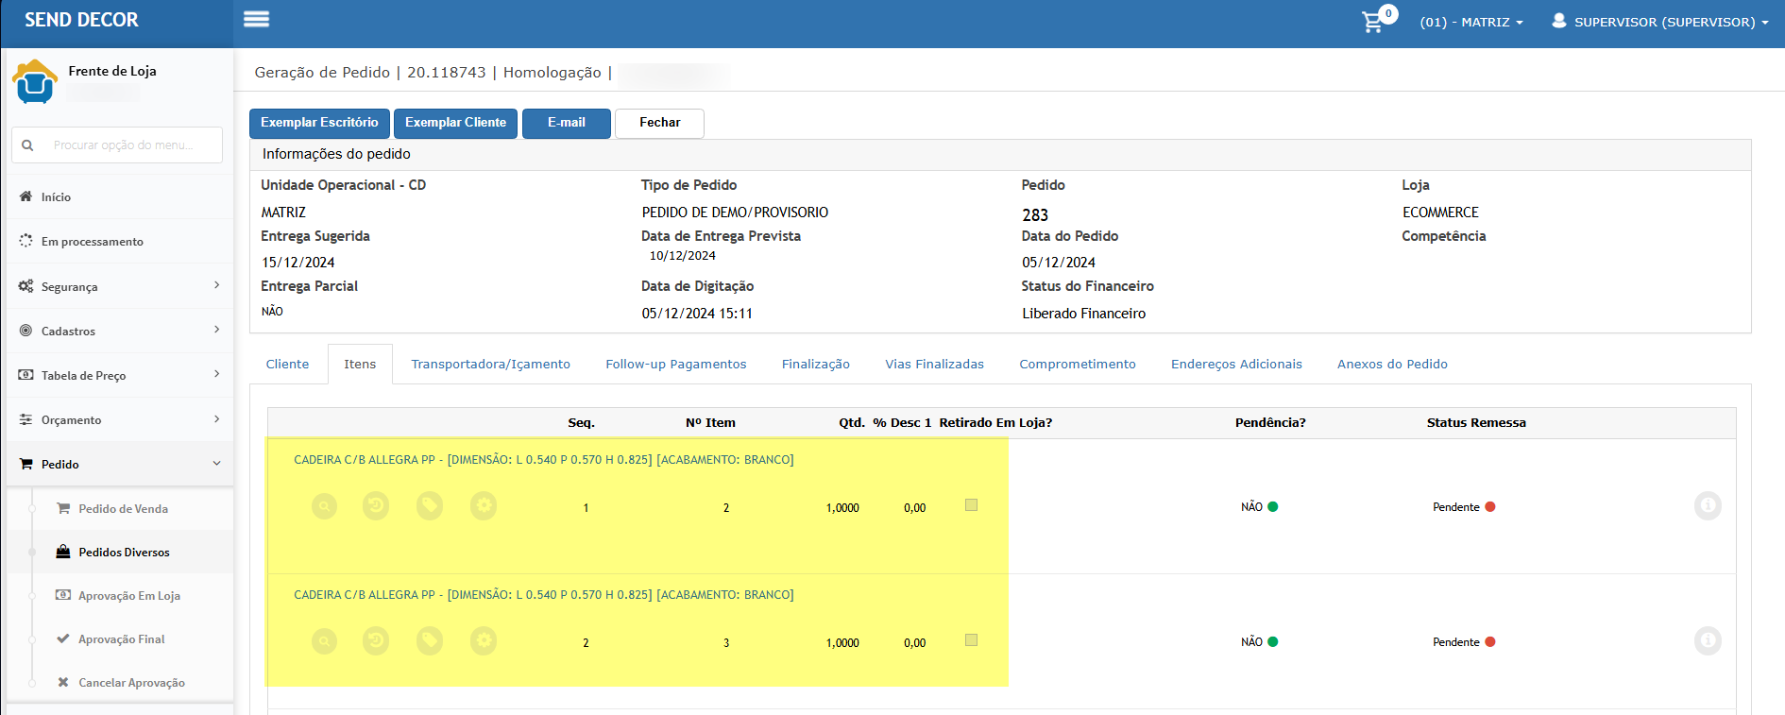Open the history icon on item seq. 1
The height and width of the screenshot is (715, 1785).
[x=376, y=506]
